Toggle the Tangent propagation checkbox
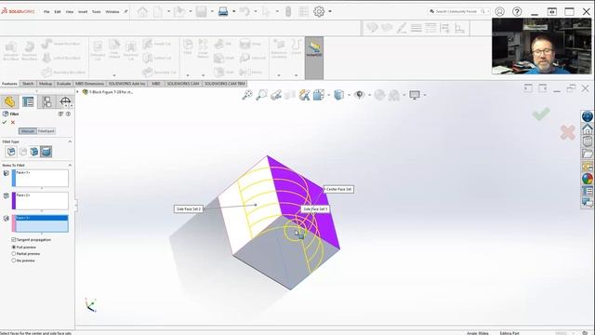The height and width of the screenshot is (335, 595). pos(14,240)
